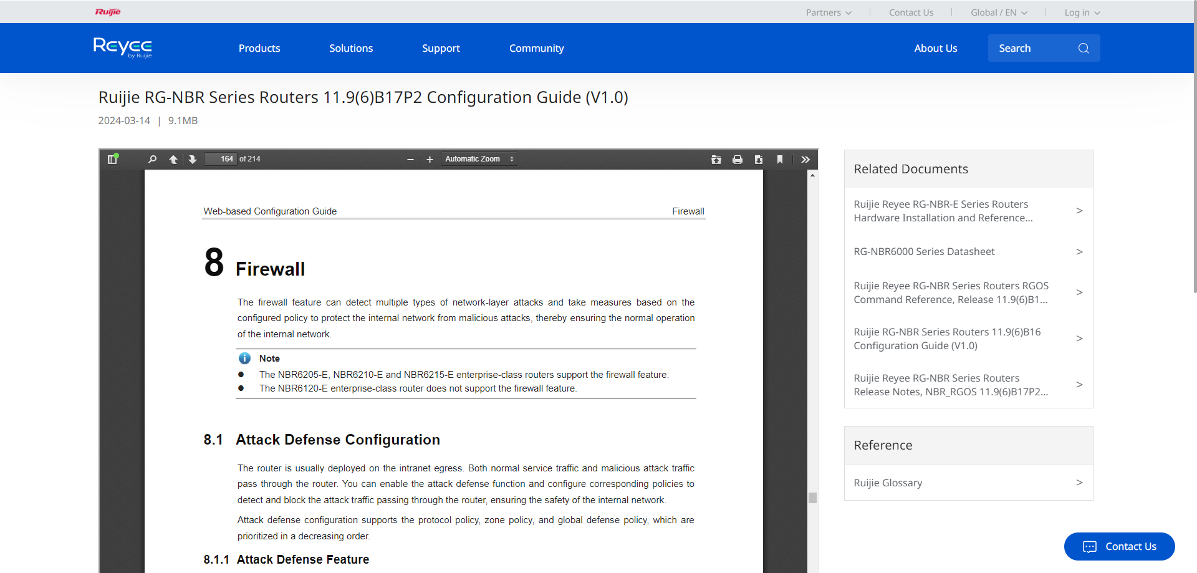1197x573 pixels.
Task: Toggle the PDF viewer sidebar
Action: (x=112, y=159)
